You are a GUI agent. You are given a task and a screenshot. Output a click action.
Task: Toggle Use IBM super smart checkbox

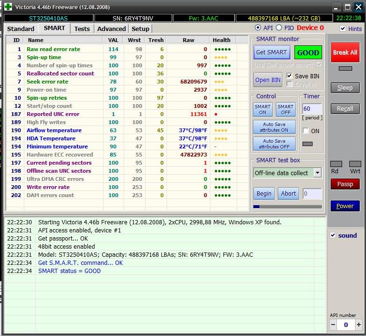pos(319,64)
